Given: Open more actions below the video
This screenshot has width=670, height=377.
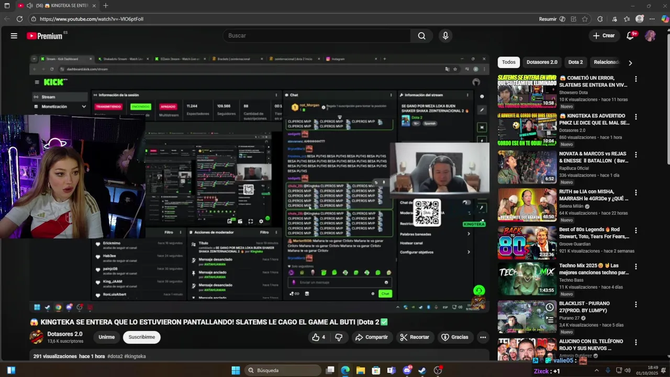Looking at the screenshot, I should click(x=483, y=337).
